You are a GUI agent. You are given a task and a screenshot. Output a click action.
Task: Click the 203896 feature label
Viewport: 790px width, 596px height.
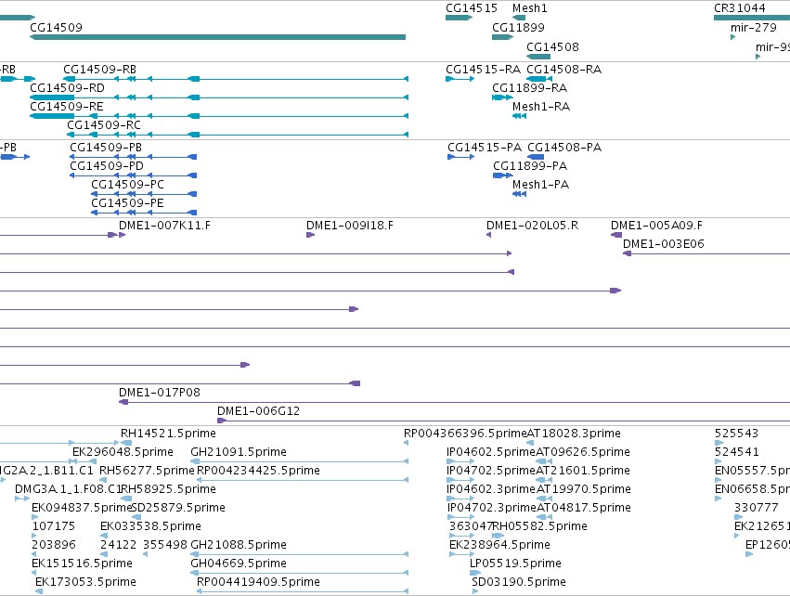54,545
